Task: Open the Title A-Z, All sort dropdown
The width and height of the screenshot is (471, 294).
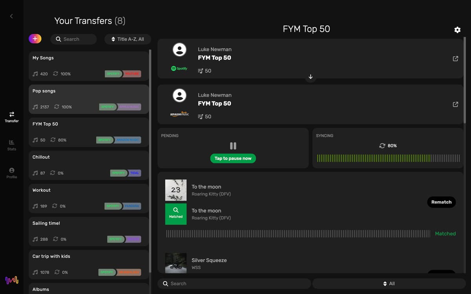Action: click(128, 39)
